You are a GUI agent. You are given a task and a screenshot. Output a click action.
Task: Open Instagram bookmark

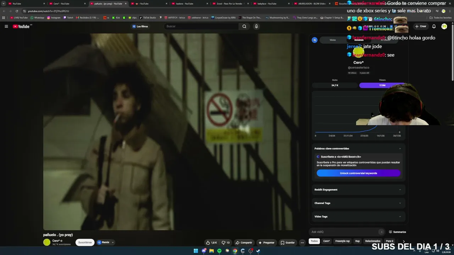[x=54, y=18]
